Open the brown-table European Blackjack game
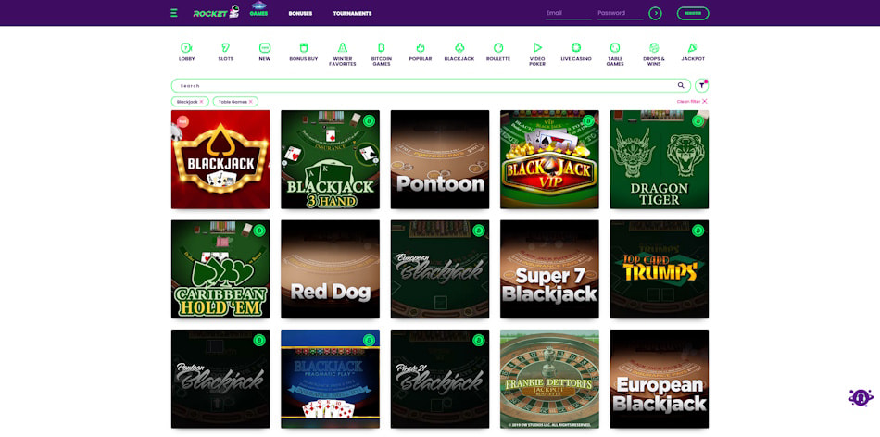 (x=660, y=379)
